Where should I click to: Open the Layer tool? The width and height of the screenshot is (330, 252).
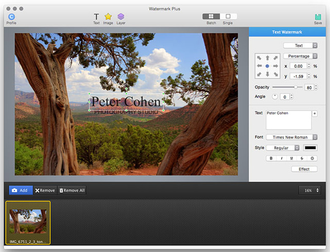tap(121, 16)
